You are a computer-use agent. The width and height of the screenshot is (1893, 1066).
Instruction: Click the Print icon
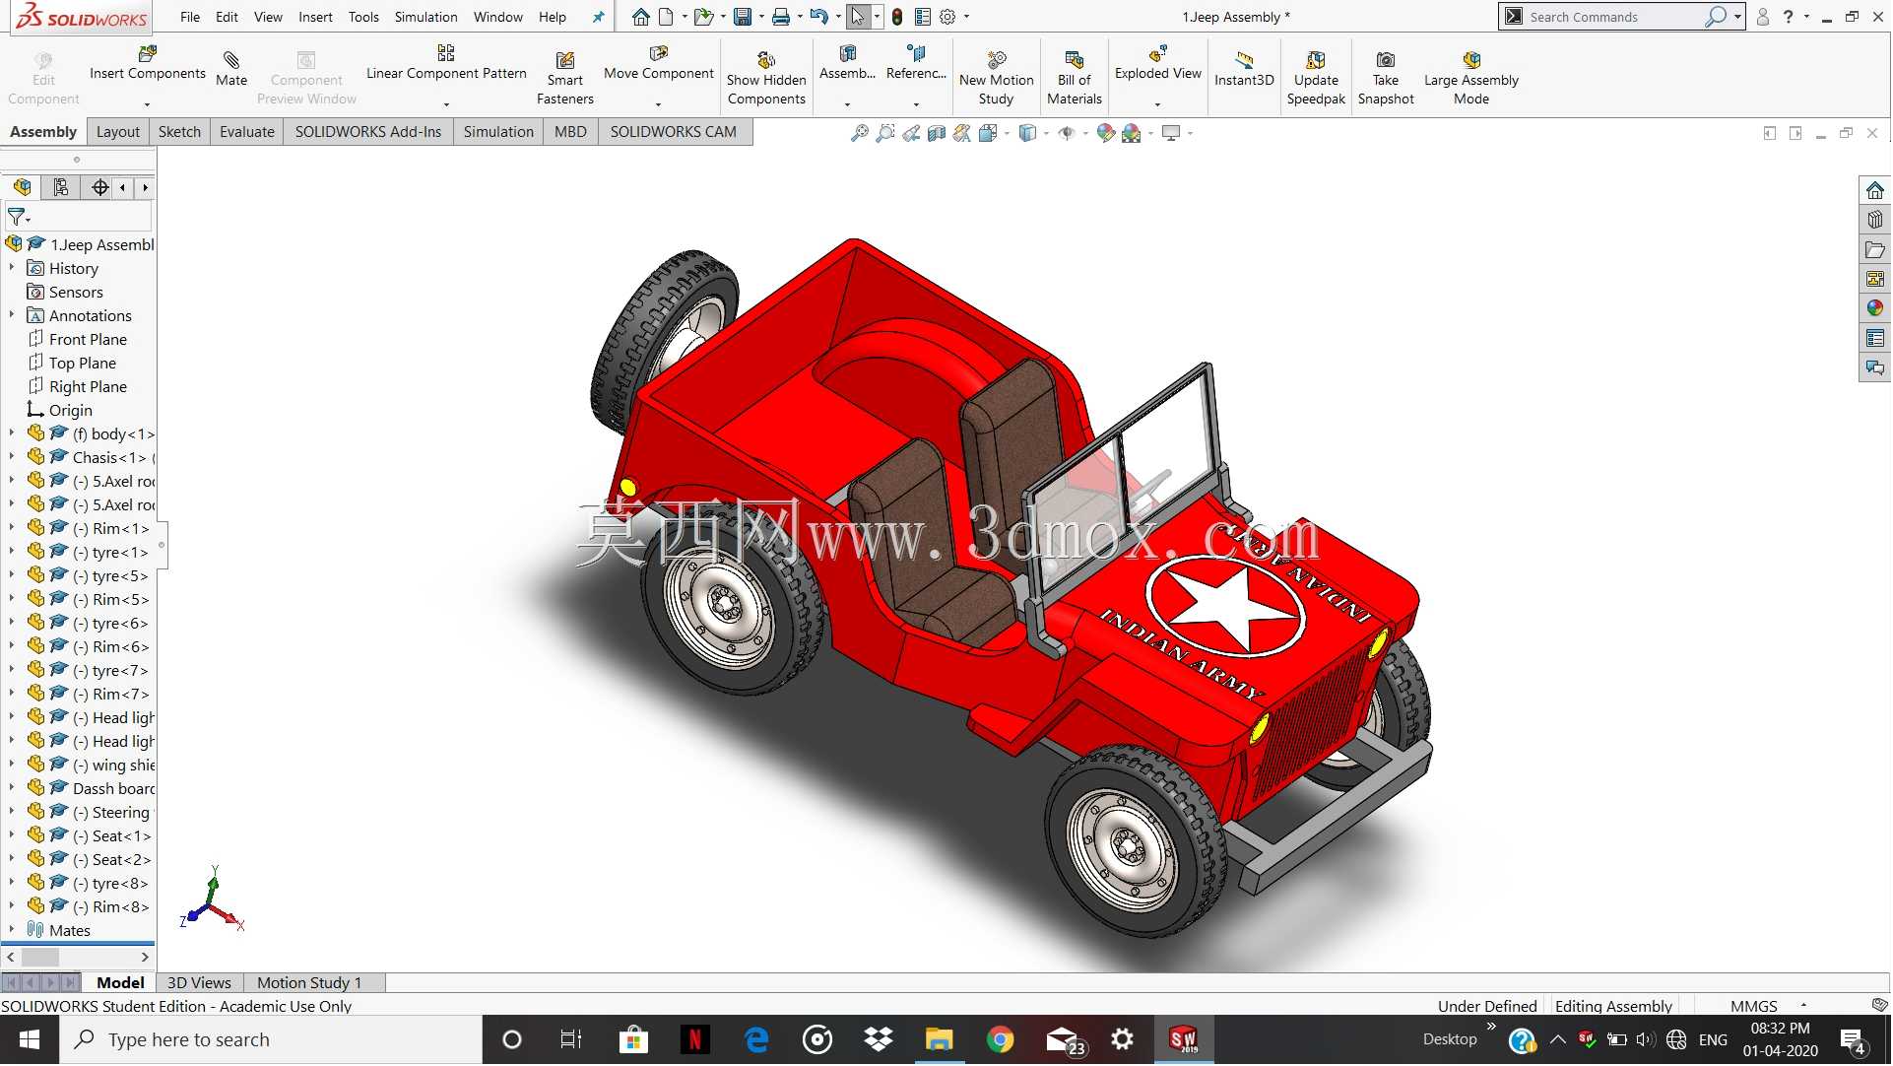coord(781,17)
